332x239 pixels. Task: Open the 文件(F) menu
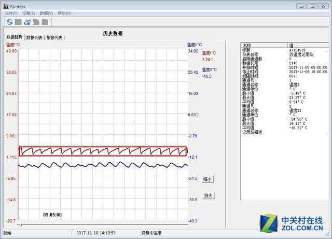click(11, 13)
